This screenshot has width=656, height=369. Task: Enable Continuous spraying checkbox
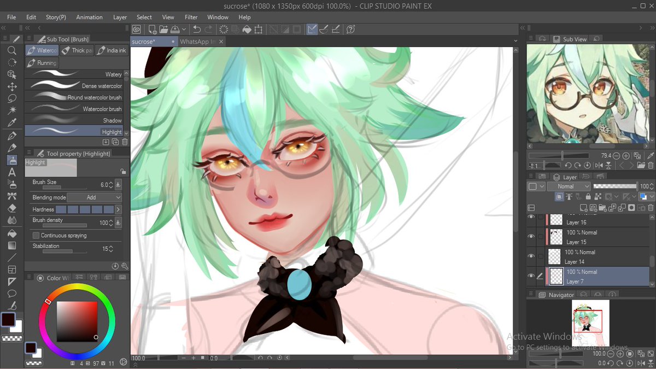(36, 236)
